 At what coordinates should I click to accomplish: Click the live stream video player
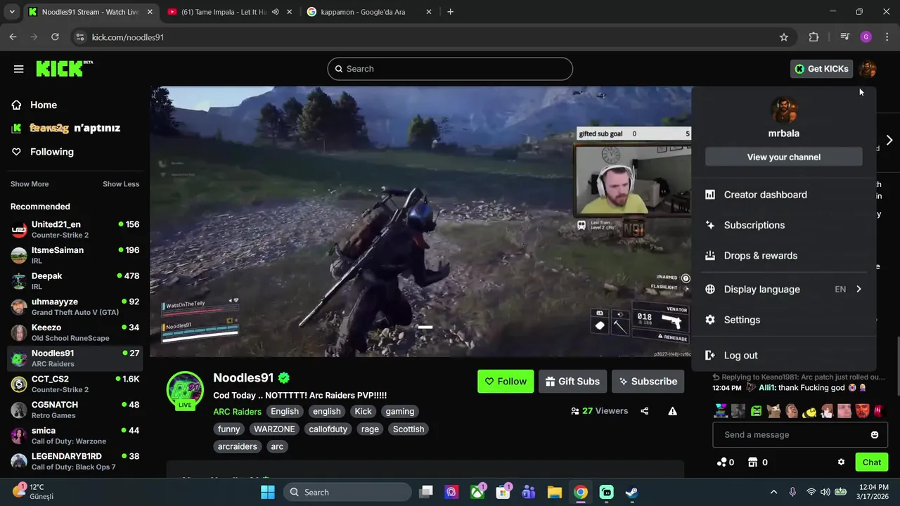click(x=420, y=221)
